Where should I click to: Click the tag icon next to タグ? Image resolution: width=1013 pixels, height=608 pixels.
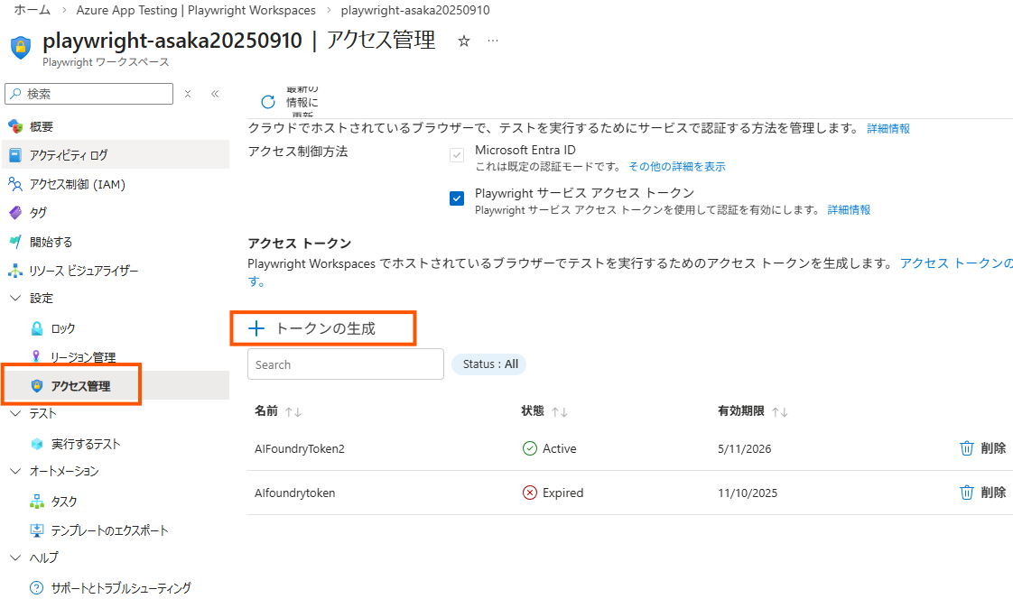coord(15,212)
